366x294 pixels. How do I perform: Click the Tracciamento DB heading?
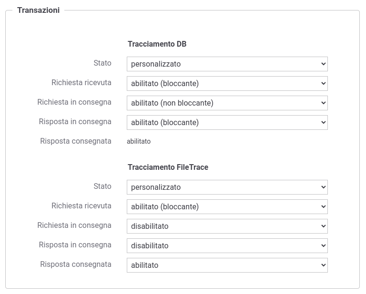tap(157, 44)
